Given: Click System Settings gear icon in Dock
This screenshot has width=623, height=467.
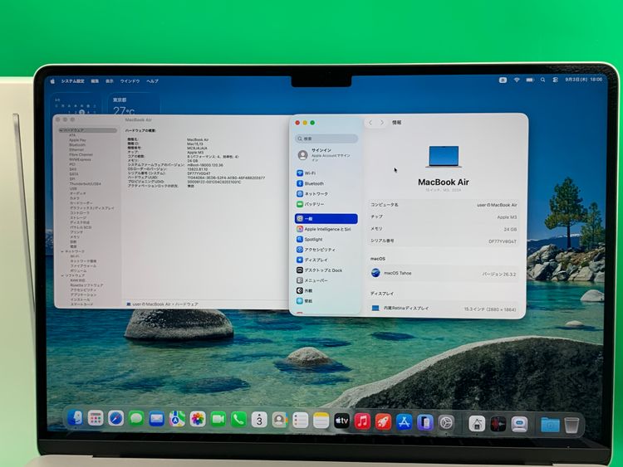Looking at the screenshot, I should (x=446, y=423).
